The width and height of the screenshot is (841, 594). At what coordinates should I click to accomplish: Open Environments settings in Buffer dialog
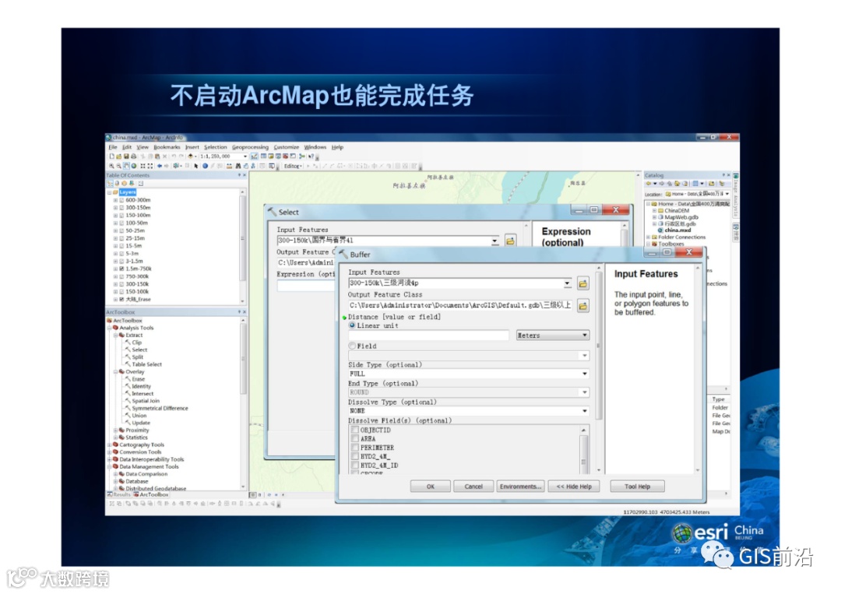click(x=520, y=487)
